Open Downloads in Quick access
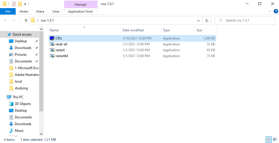This screenshot has width=279, height=143. tap(23, 48)
